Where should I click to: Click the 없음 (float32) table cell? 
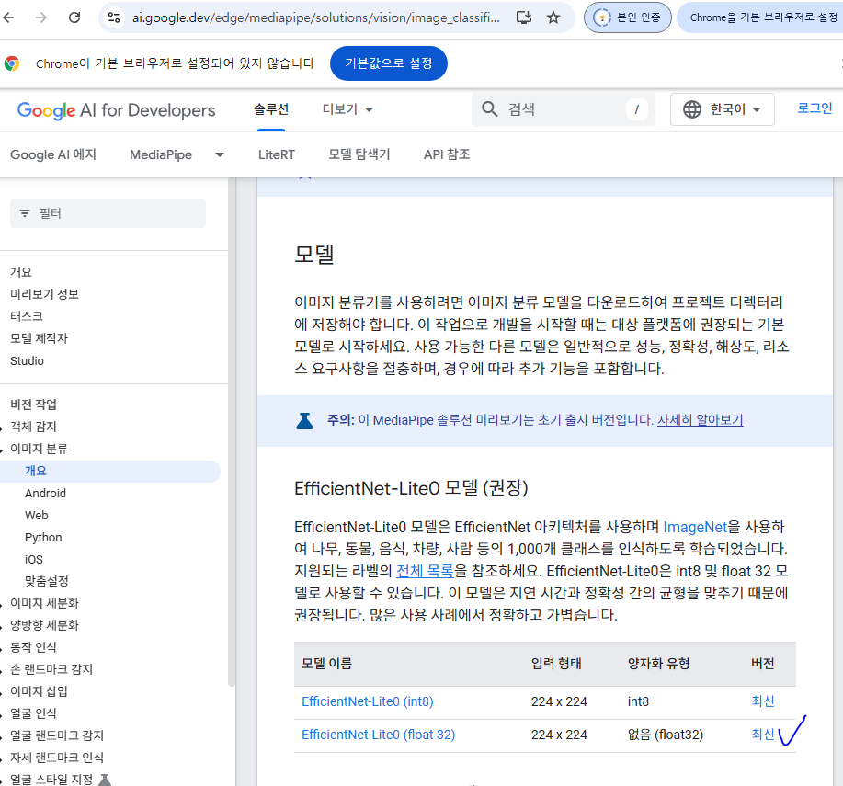coord(665,735)
